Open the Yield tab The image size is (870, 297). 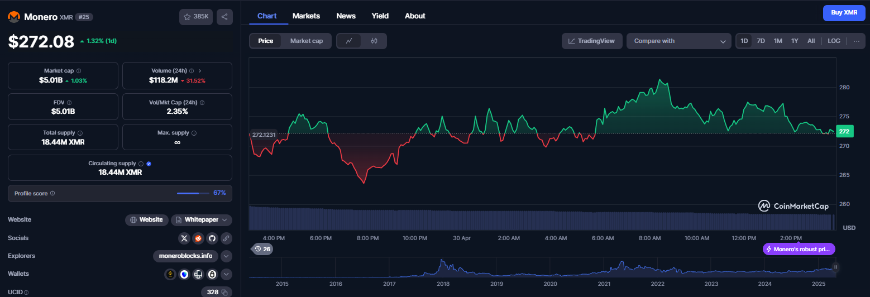coord(380,16)
